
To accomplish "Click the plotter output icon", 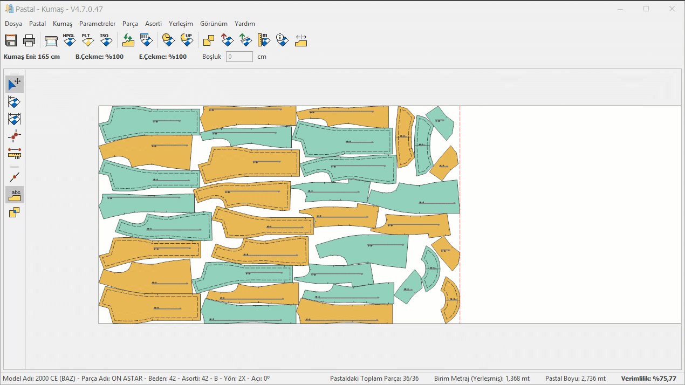I will tap(51, 40).
